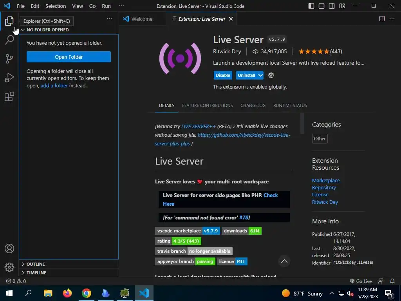Viewport: 401px width, 301px height.
Task: Open the Edit menu
Action: 35,6
